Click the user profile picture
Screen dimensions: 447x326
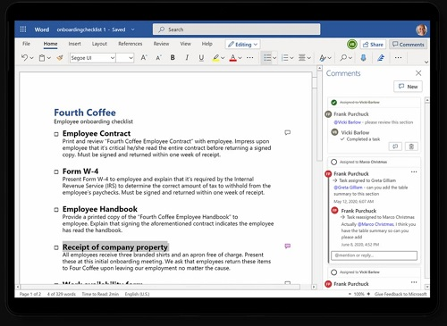point(421,29)
